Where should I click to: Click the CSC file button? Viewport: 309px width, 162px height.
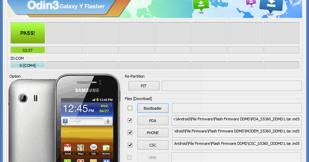[x=153, y=145]
